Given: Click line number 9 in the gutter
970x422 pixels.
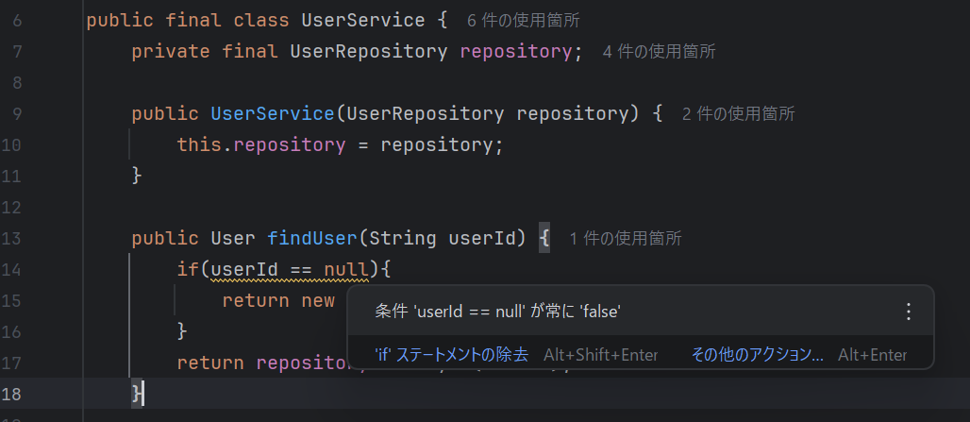Looking at the screenshot, I should pos(17,114).
